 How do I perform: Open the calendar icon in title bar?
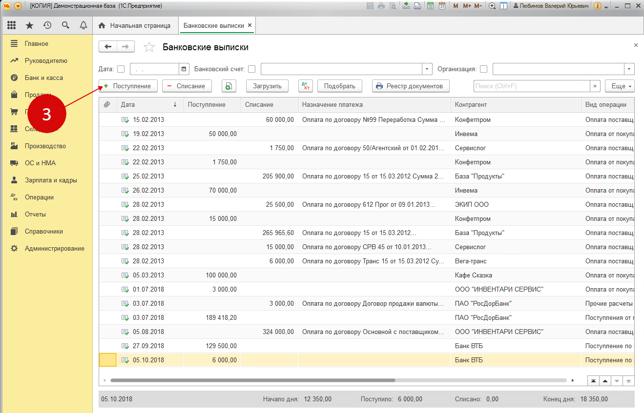(x=442, y=6)
